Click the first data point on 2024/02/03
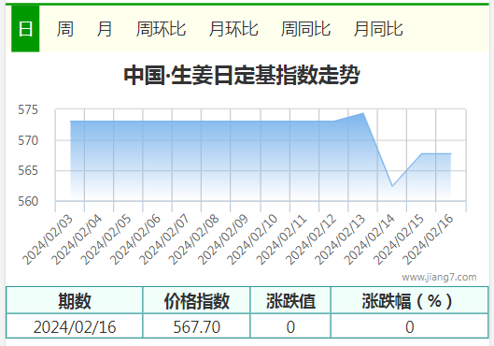The image size is (494, 346). [70, 122]
